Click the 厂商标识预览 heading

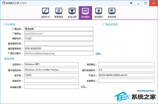coord(110,24)
